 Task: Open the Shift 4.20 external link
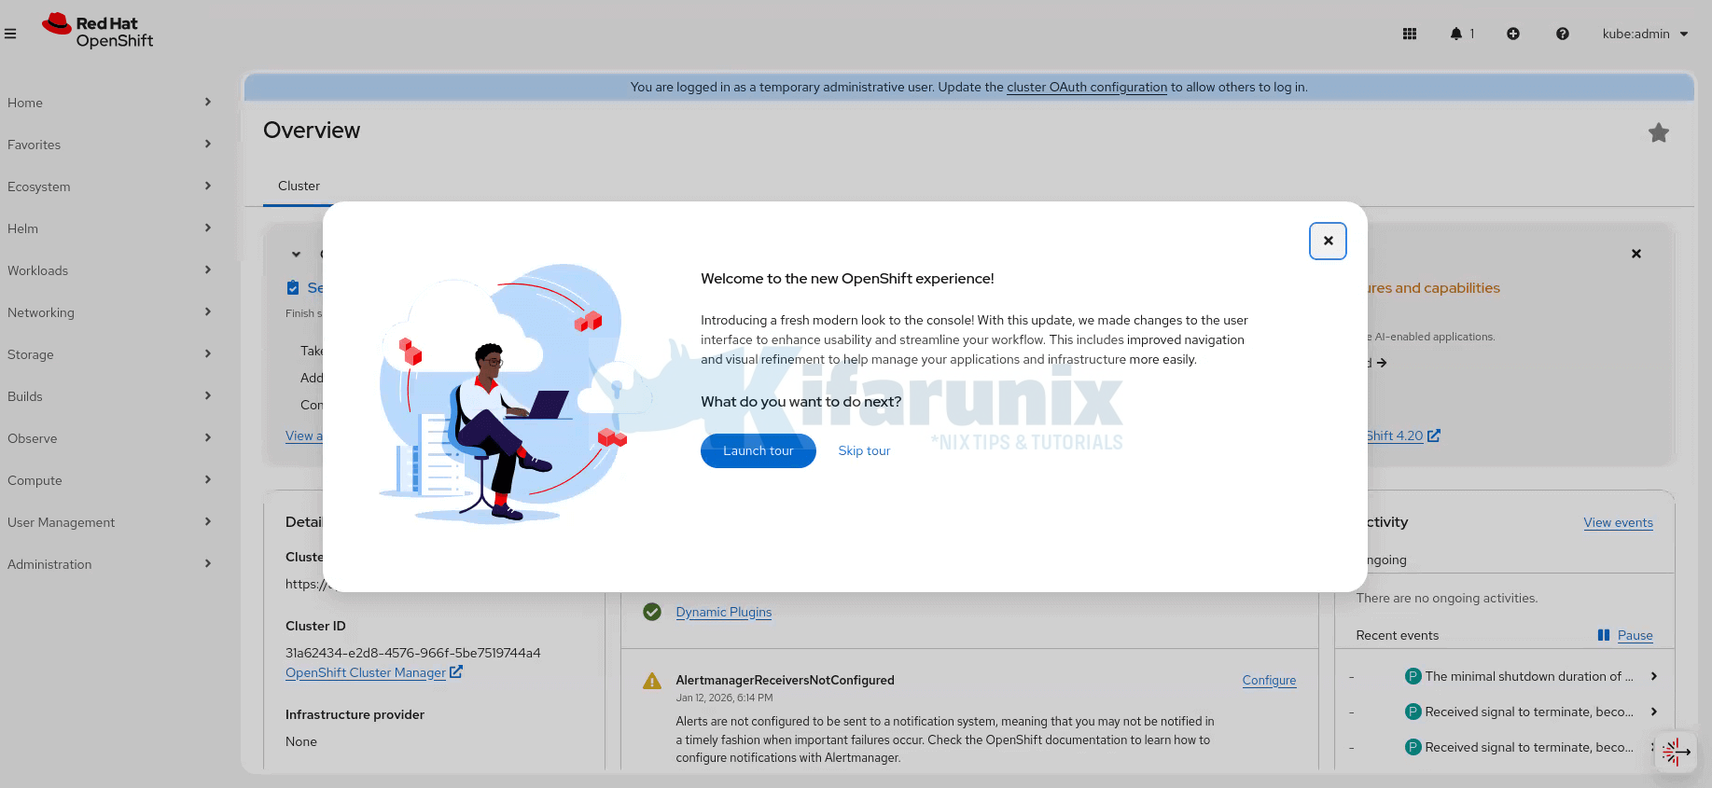tap(1403, 435)
